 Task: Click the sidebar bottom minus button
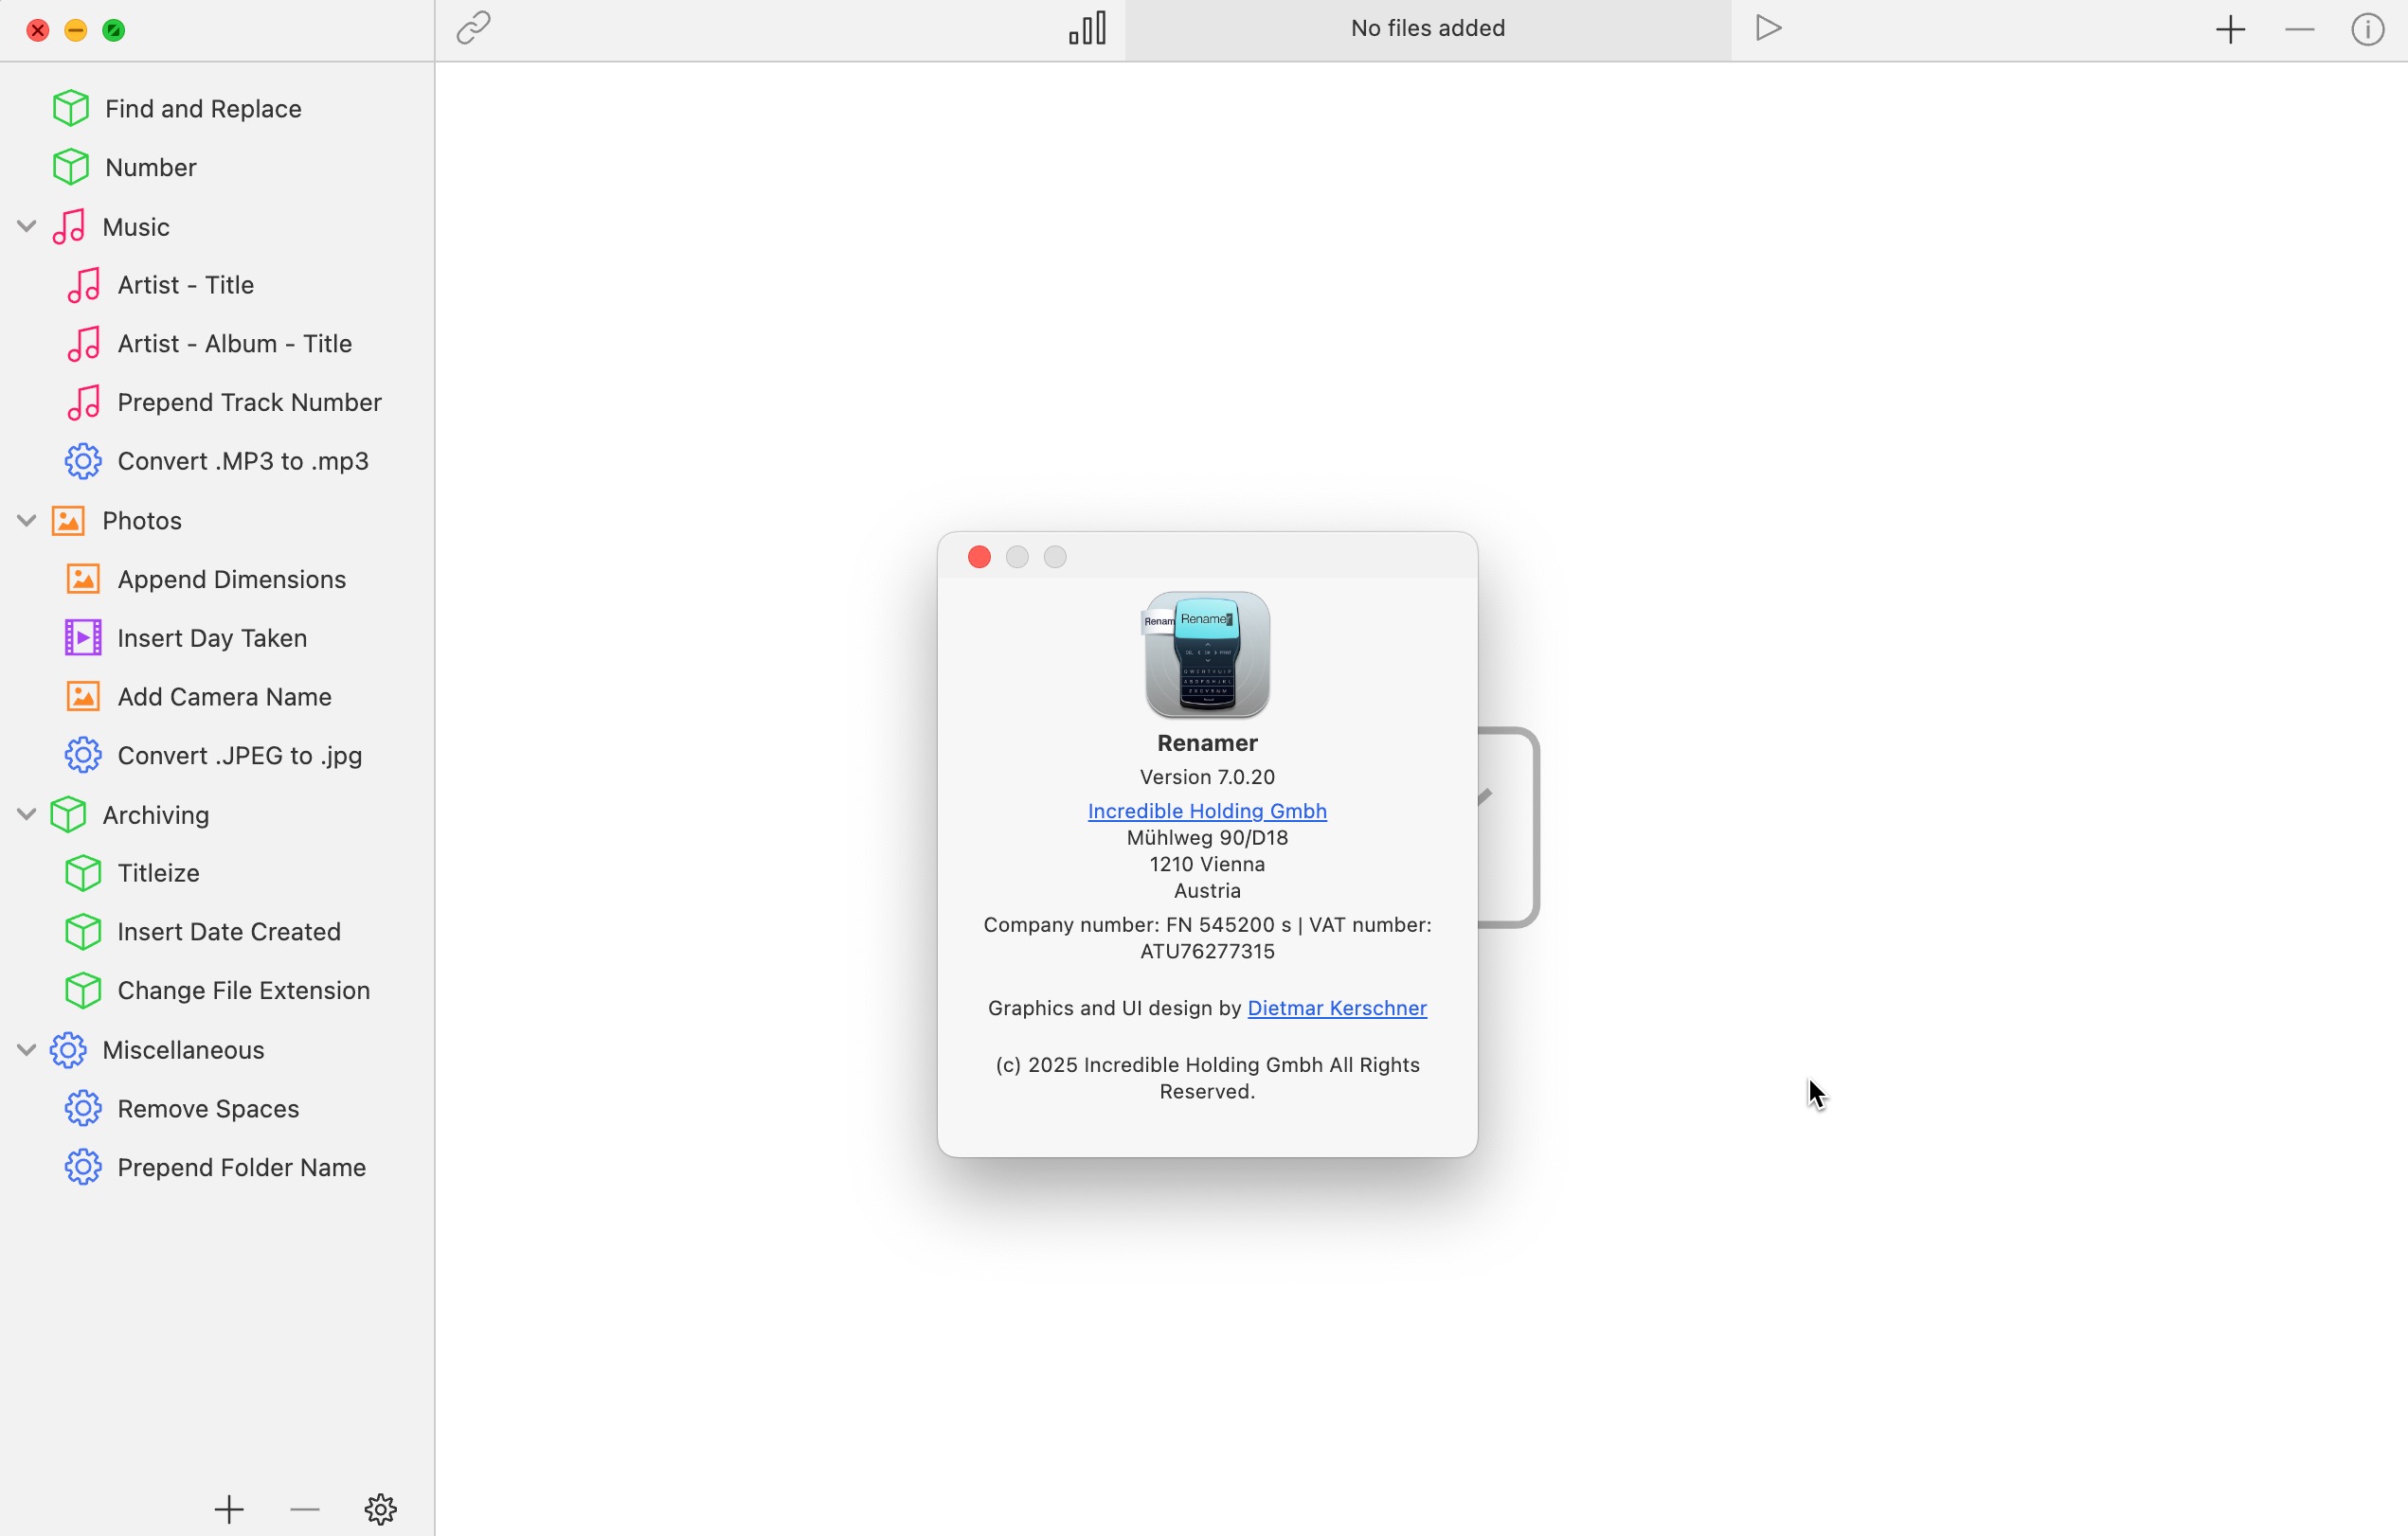point(304,1509)
